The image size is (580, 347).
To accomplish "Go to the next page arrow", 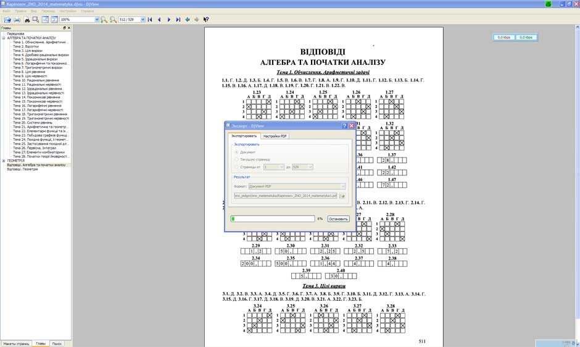I will (x=168, y=20).
